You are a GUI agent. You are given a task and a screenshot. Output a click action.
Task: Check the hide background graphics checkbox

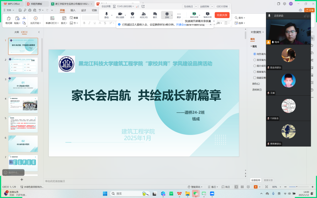254,78
